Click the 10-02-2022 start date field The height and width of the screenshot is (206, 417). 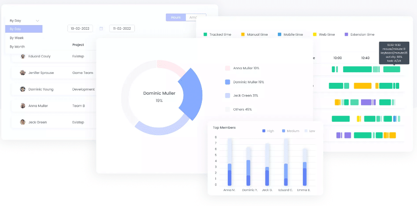[80, 28]
